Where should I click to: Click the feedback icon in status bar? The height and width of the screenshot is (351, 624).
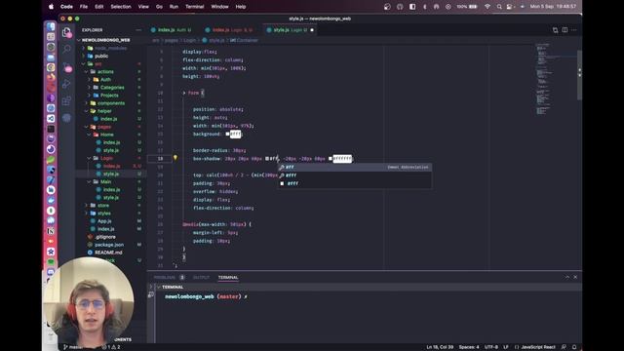click(x=564, y=347)
